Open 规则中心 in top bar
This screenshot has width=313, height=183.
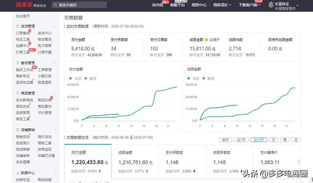click(x=199, y=5)
